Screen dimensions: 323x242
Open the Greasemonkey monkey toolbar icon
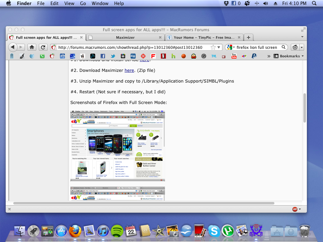coord(295,47)
